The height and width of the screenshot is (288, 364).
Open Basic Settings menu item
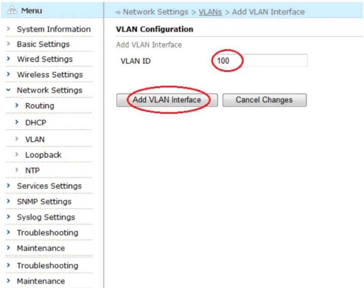pyautogui.click(x=43, y=44)
